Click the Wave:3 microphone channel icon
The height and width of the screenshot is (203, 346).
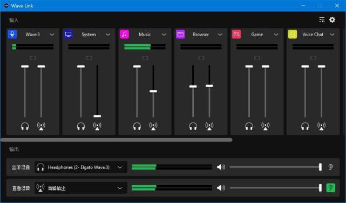12,35
